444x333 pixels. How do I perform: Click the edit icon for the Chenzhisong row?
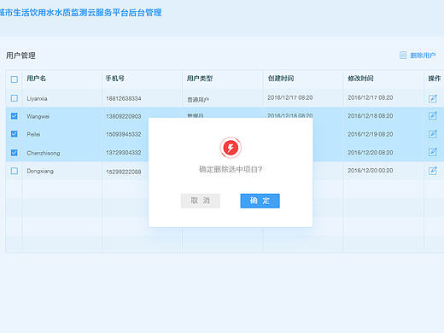coord(433,152)
